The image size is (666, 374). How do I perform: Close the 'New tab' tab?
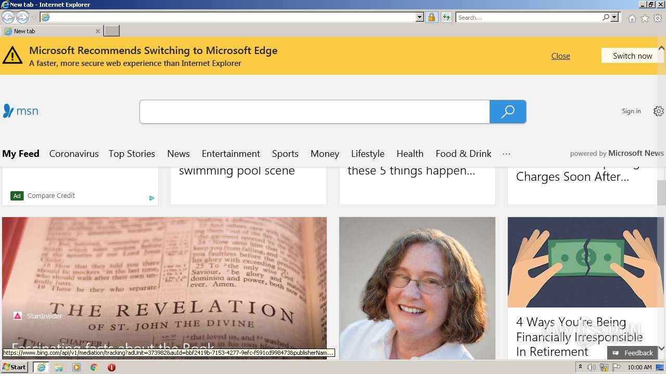point(97,31)
